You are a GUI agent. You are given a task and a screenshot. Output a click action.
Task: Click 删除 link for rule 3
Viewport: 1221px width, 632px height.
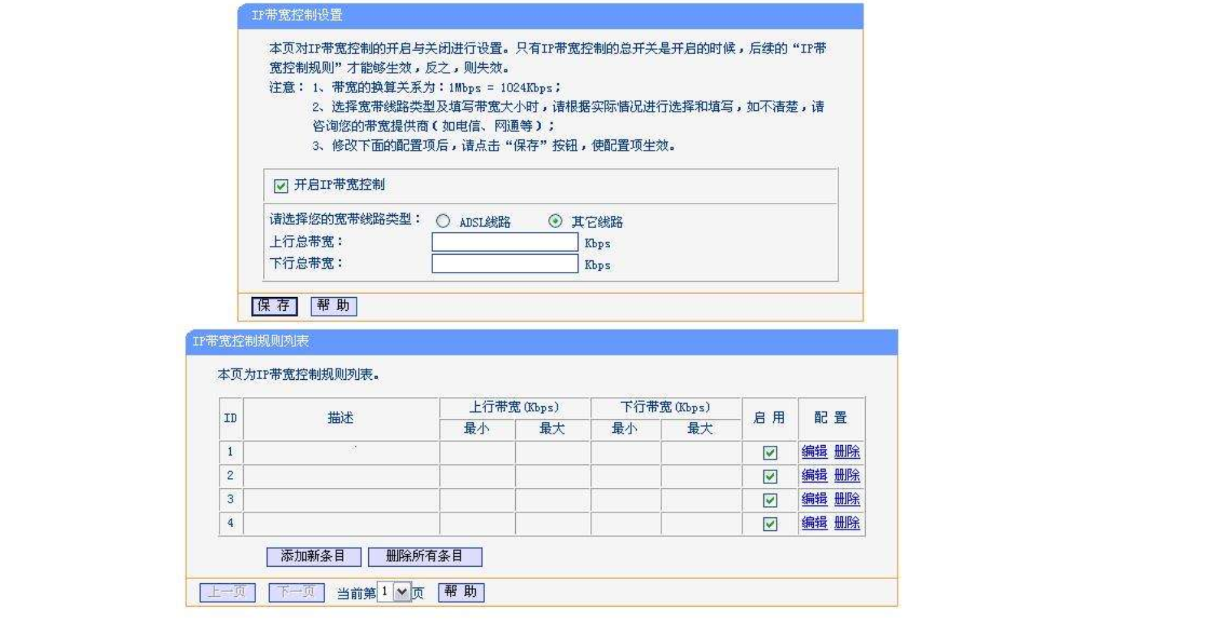click(x=846, y=499)
